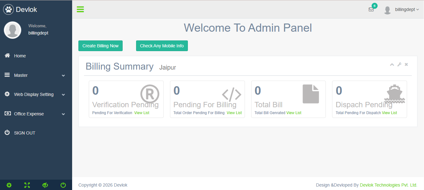Select SIGN OUT in the sidebar
The image size is (424, 190).
pyautogui.click(x=25, y=133)
